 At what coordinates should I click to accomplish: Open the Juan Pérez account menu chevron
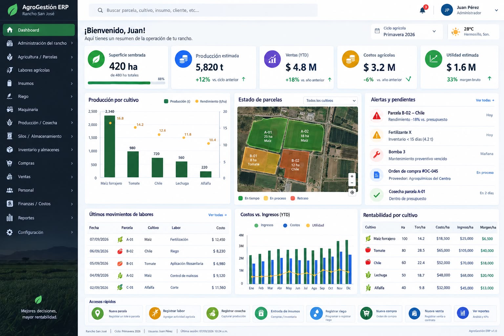pos(496,10)
